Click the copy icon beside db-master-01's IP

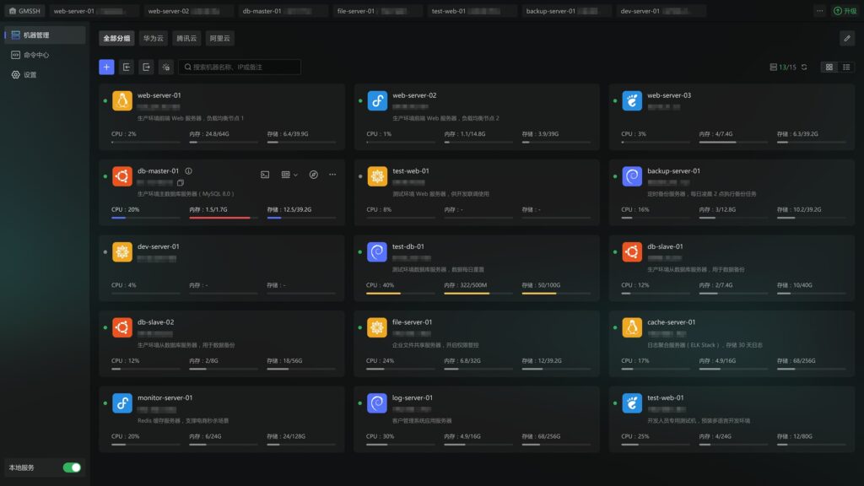tap(180, 183)
